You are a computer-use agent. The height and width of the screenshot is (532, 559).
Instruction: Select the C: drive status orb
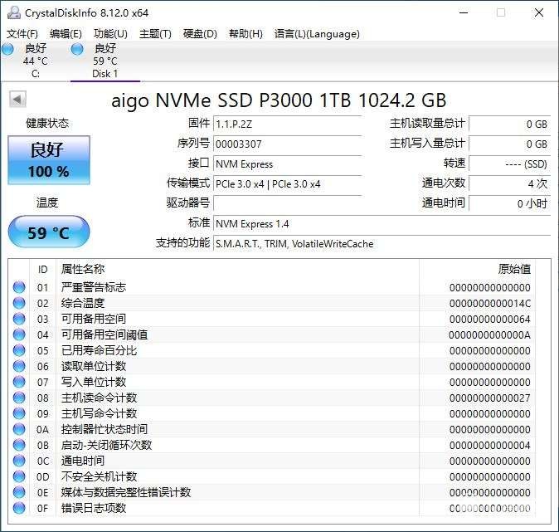pos(7,49)
